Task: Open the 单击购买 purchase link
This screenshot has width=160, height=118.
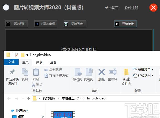Action: tap(112, 8)
